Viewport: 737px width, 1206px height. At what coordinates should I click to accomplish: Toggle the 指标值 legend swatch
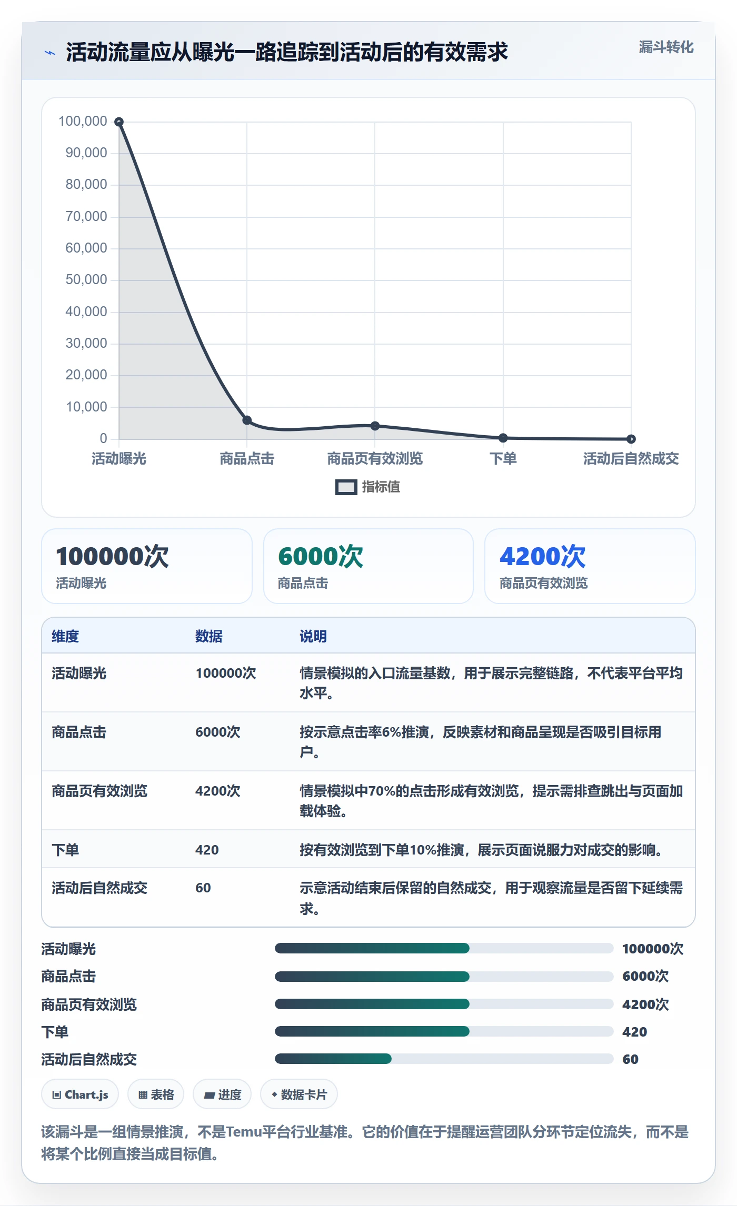pyautogui.click(x=346, y=487)
